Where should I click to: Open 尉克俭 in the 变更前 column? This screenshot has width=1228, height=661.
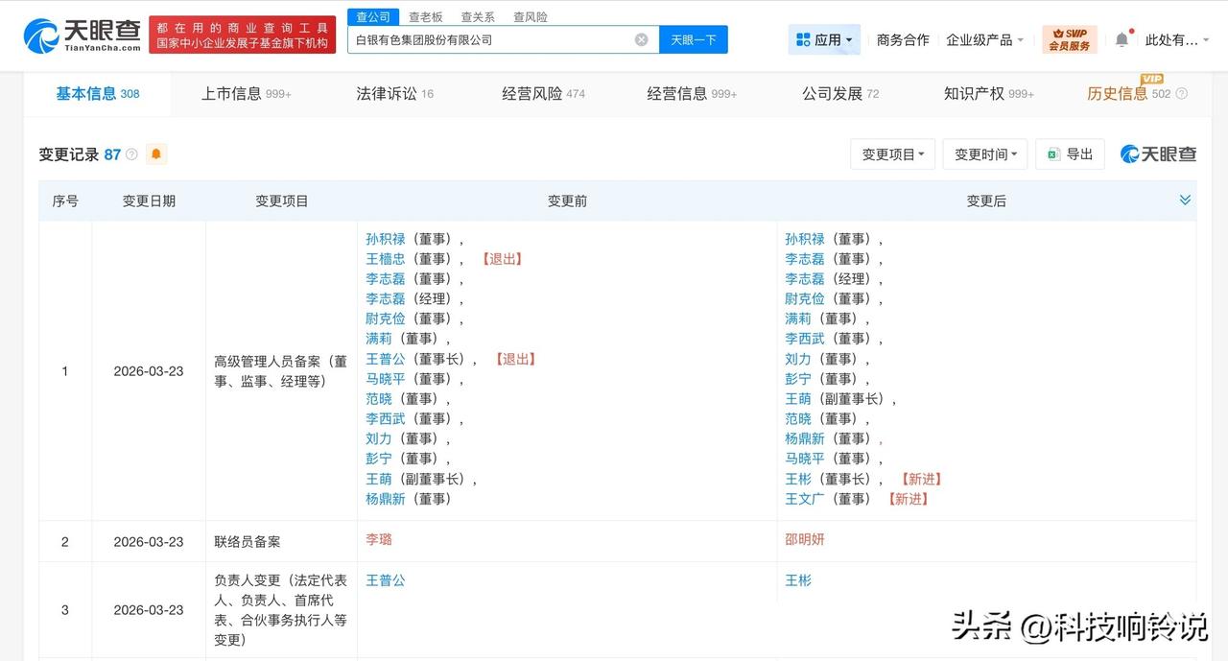(386, 319)
